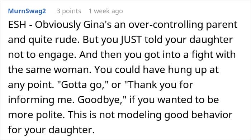Click the capitalized word JUST
Screen dimensions: 251x140
tap(131, 40)
